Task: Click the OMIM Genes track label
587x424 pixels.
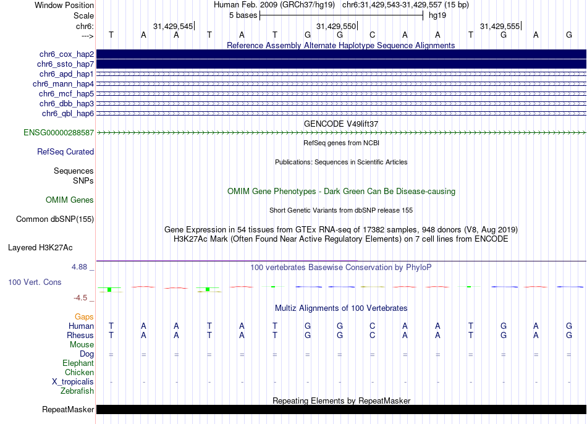Action: pos(70,200)
